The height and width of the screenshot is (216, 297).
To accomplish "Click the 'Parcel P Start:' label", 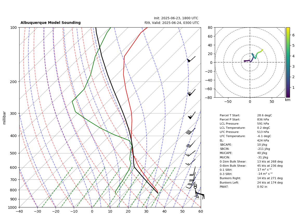I will tap(230, 119).
